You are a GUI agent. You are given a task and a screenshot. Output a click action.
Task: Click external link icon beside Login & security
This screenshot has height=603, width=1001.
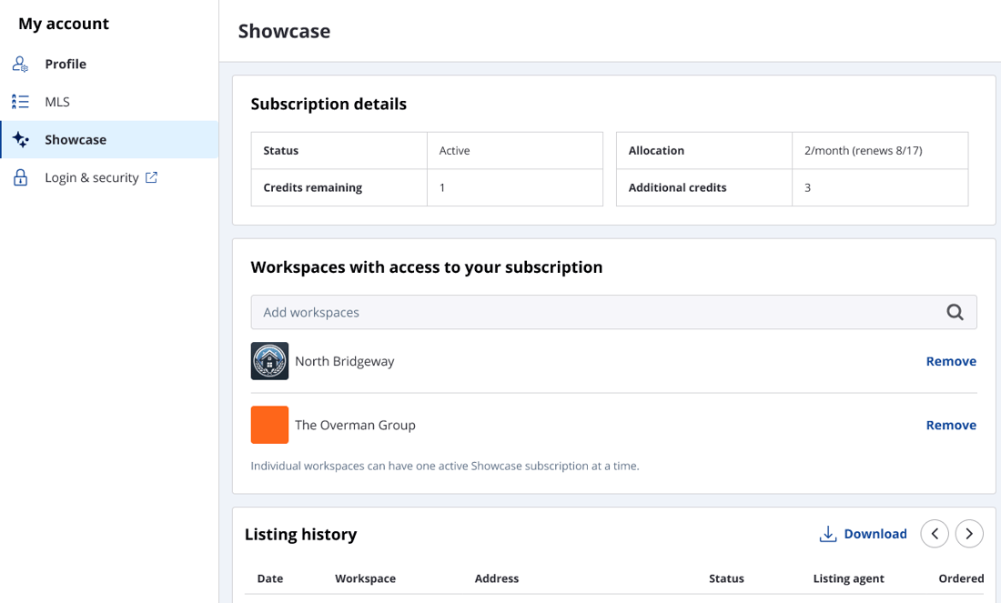coord(151,177)
